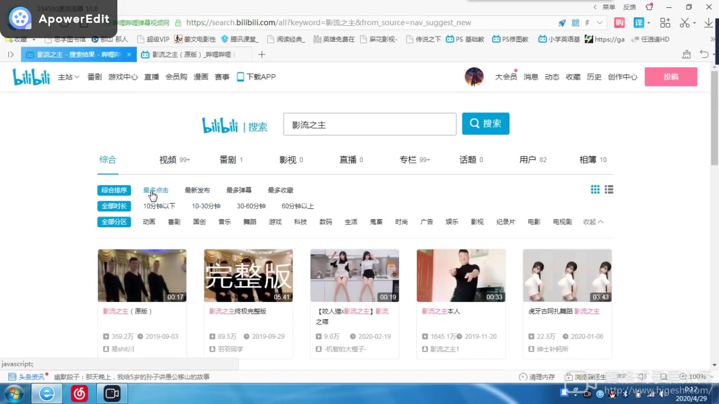Screen dimensions: 719x404
Task: Click the 投稿 upload button
Action: pyautogui.click(x=671, y=77)
